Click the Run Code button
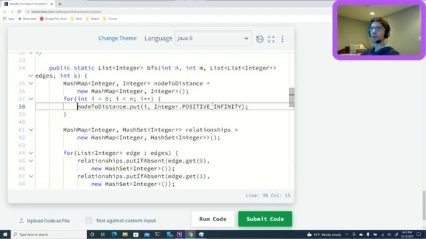426x239 pixels. (213, 219)
